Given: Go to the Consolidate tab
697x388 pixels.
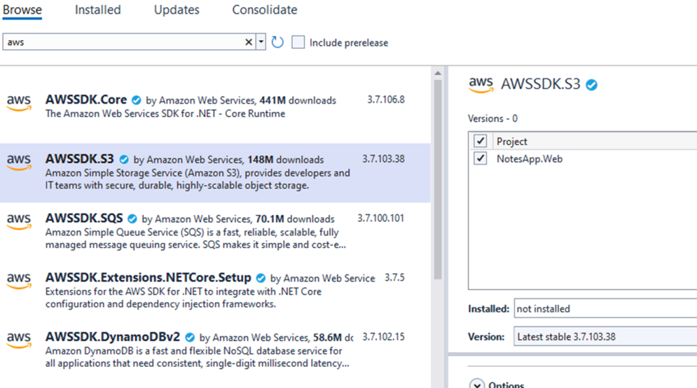Looking at the screenshot, I should coord(264,10).
